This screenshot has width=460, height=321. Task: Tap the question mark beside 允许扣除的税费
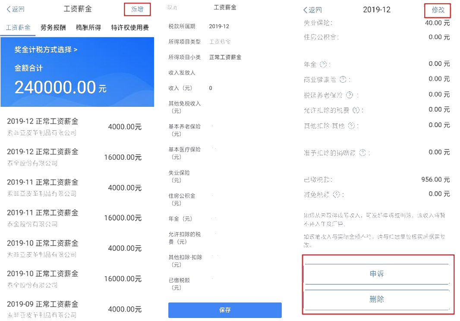pos(356,110)
